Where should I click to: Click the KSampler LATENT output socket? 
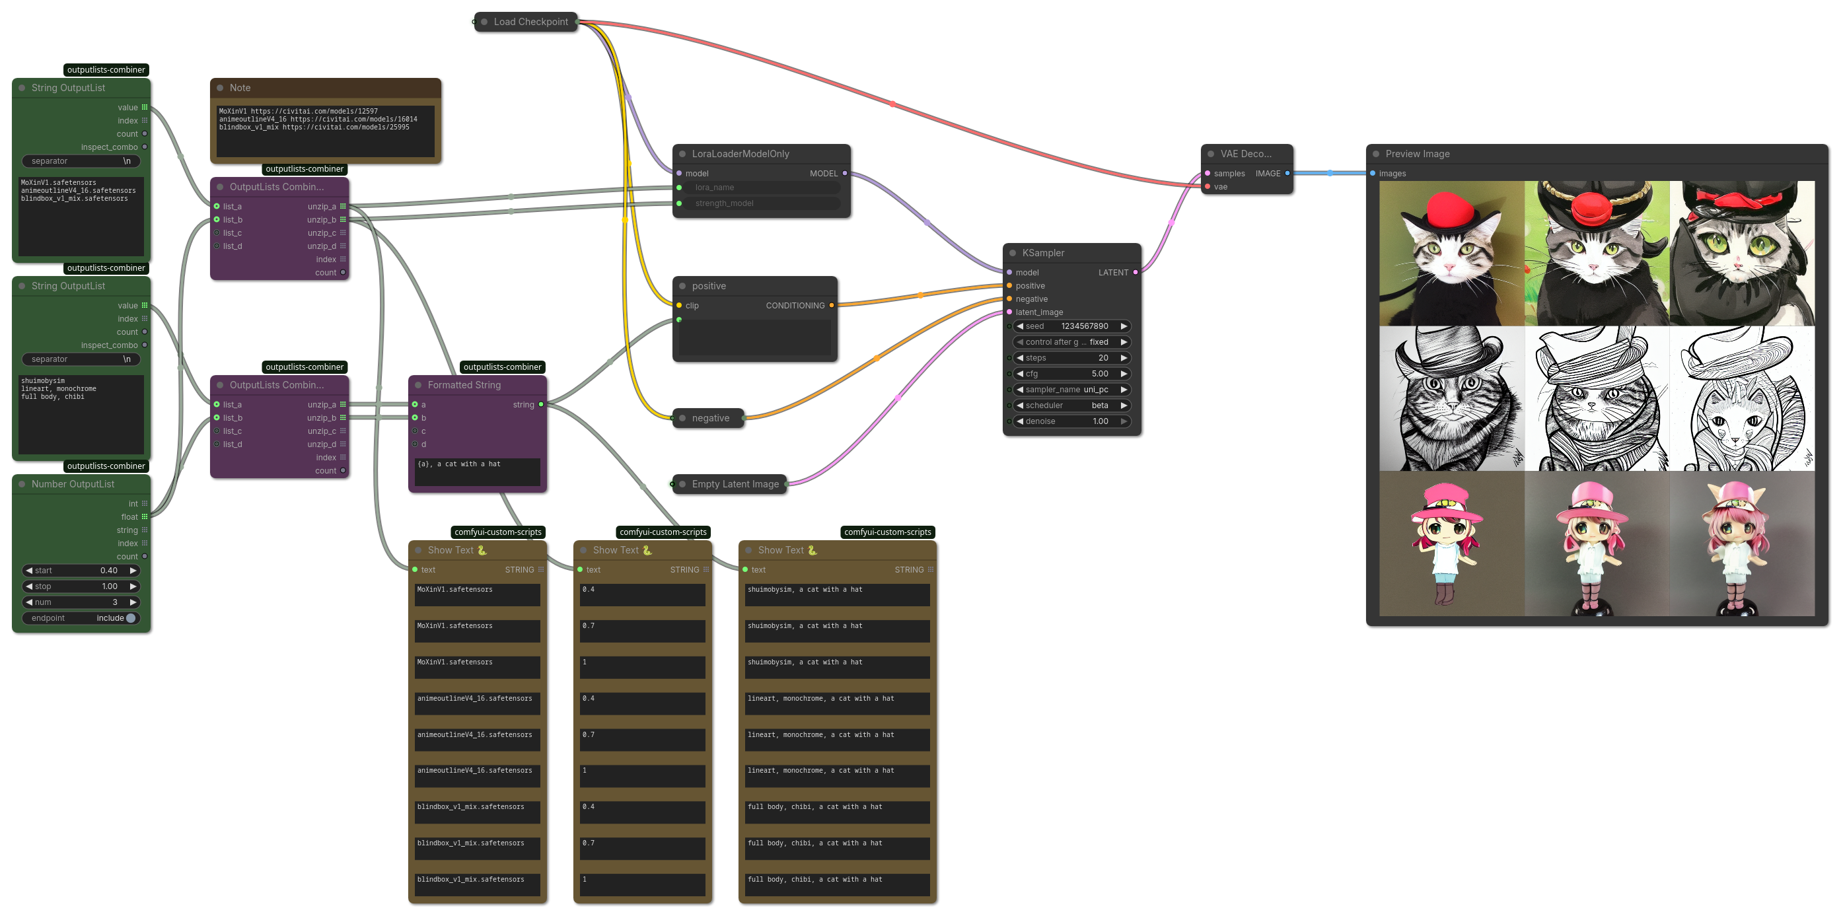[1136, 273]
